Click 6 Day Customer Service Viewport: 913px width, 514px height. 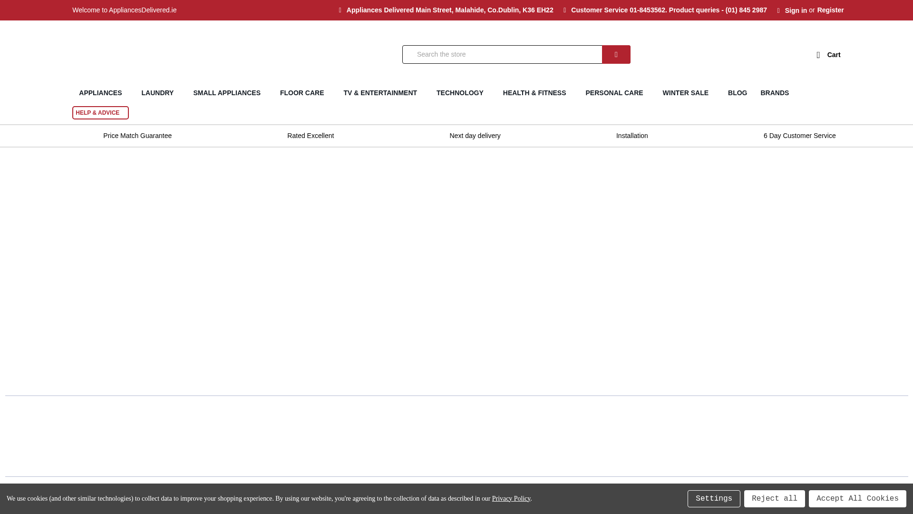tap(799, 136)
